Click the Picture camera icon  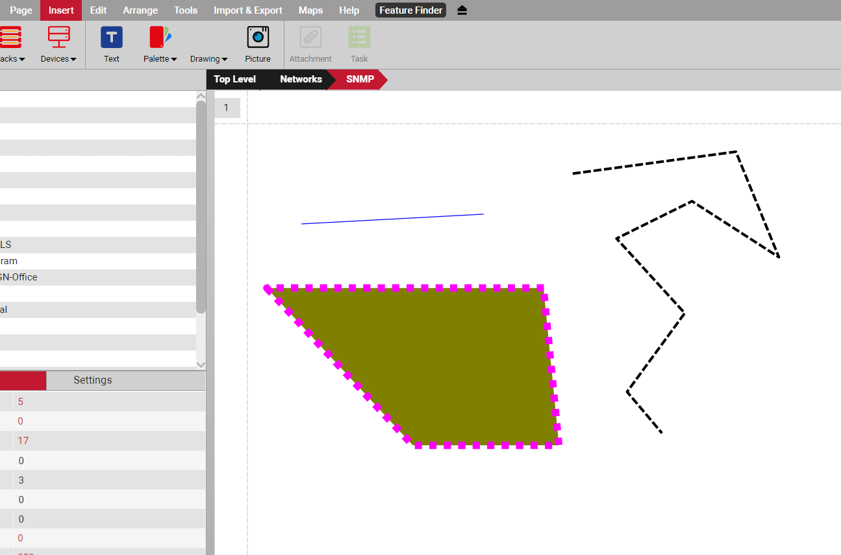(x=258, y=38)
